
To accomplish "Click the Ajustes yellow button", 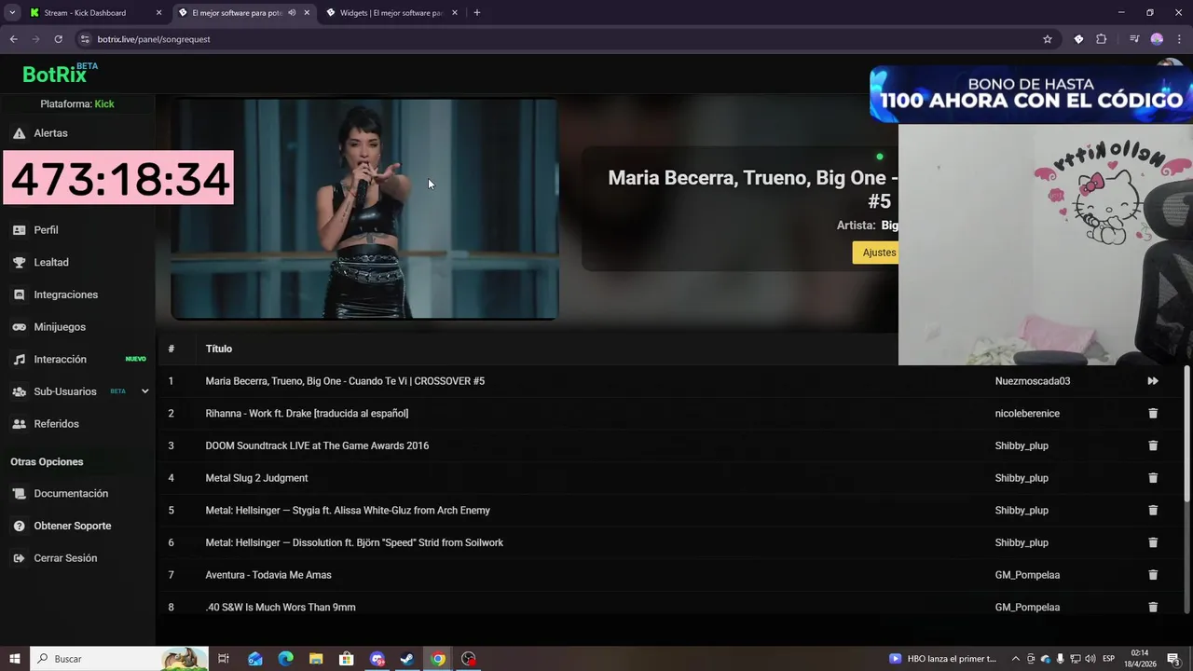I will tap(876, 253).
